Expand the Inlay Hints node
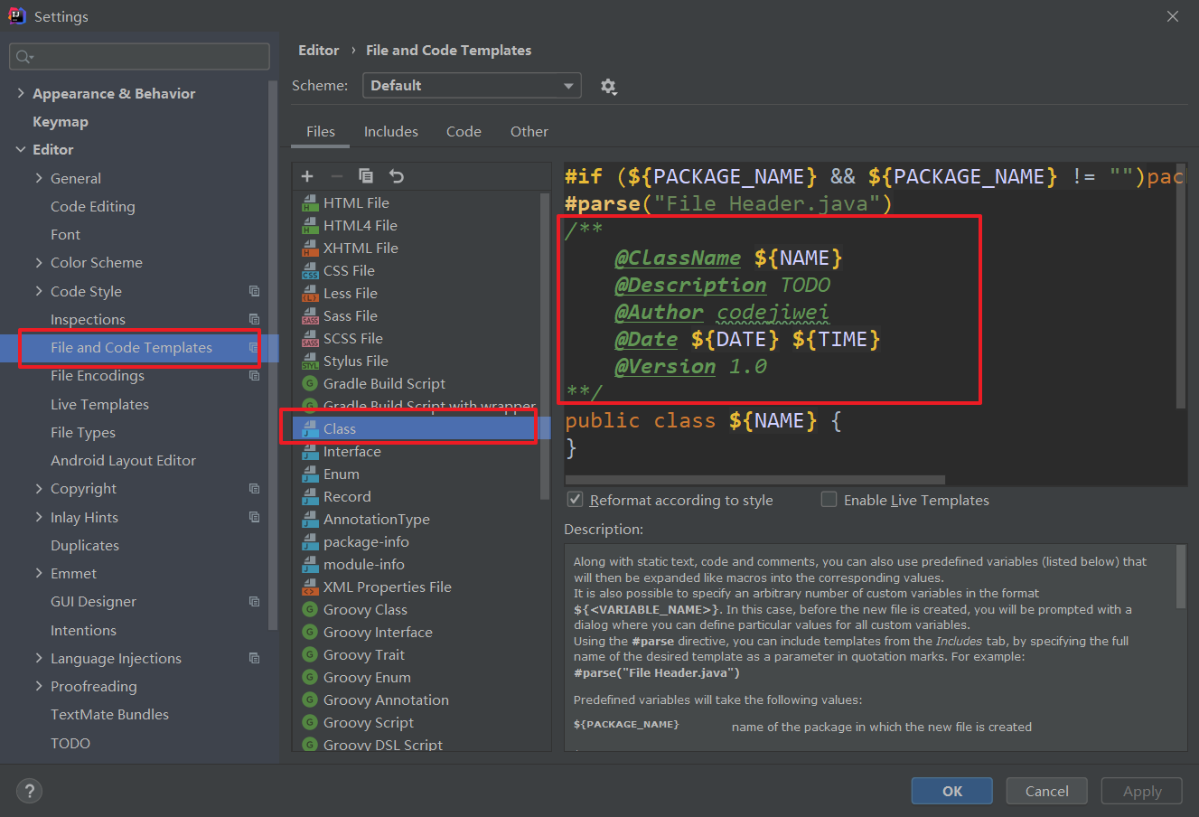 (39, 517)
